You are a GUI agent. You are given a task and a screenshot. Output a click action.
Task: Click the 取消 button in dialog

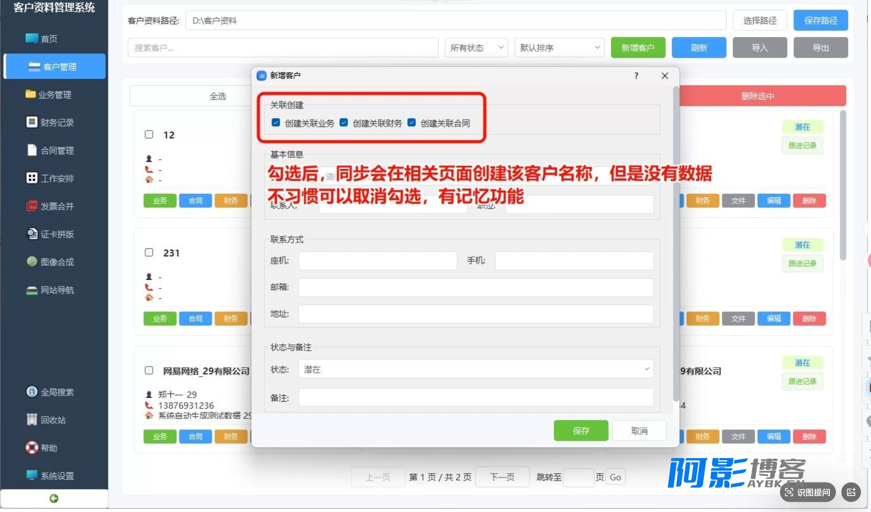[x=639, y=431]
